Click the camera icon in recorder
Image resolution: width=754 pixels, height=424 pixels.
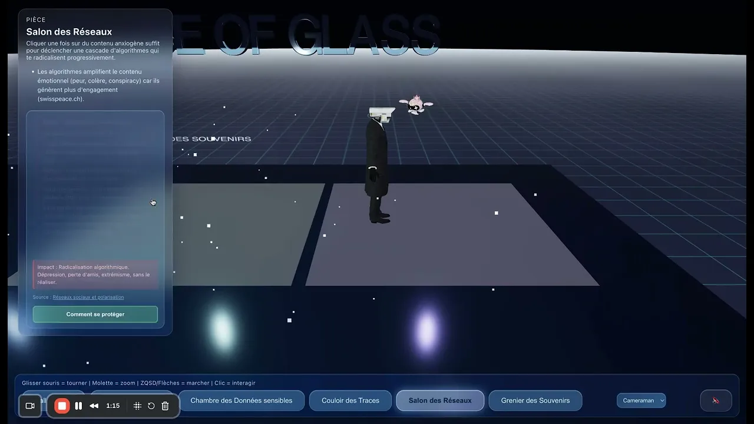point(30,406)
